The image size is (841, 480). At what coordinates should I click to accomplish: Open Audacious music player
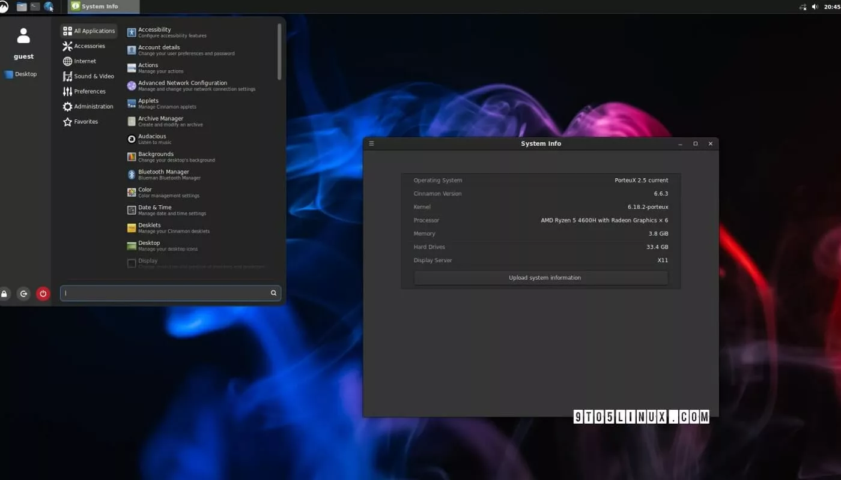click(152, 139)
